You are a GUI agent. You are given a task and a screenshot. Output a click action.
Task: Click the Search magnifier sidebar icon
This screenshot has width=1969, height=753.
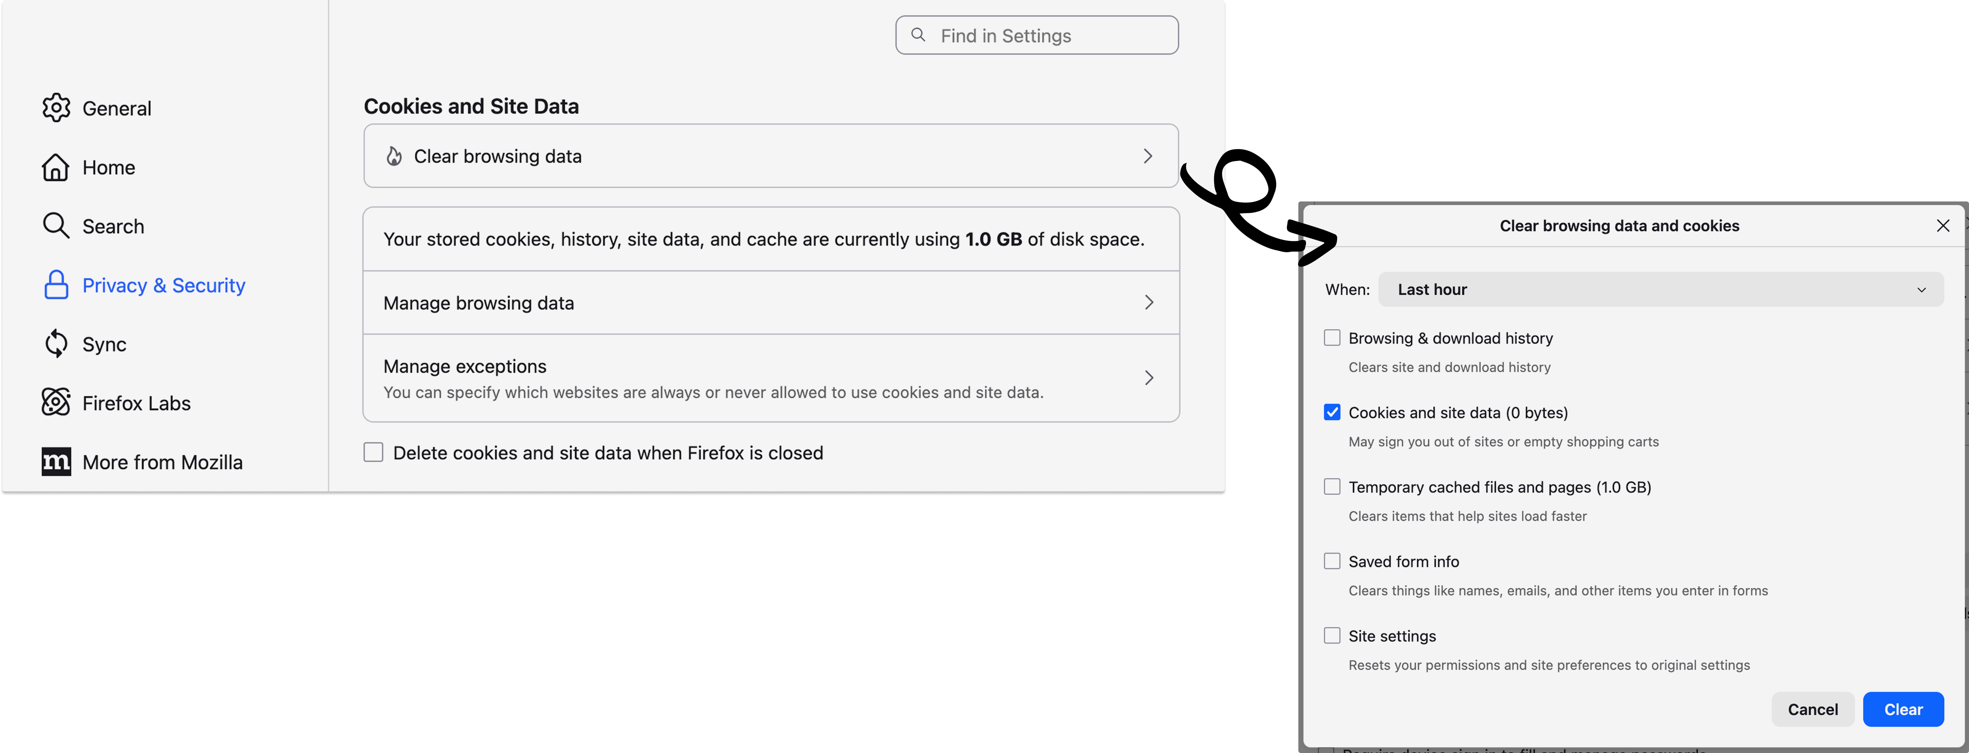(56, 226)
